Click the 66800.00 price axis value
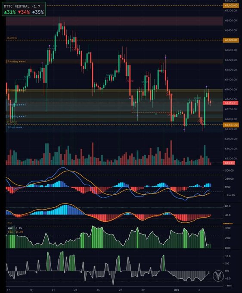The width and height of the screenshot is (242, 293). pos(231,20)
